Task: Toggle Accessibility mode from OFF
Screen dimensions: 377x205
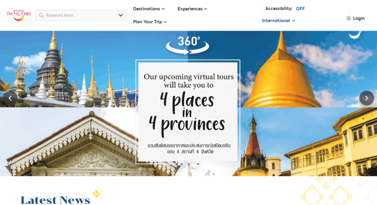Action: pyautogui.click(x=300, y=9)
